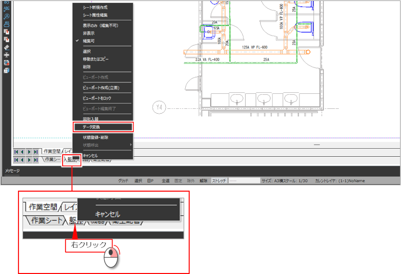Click the eraser tool in left toolbar
This screenshot has width=401, height=274.
click(x=7, y=47)
